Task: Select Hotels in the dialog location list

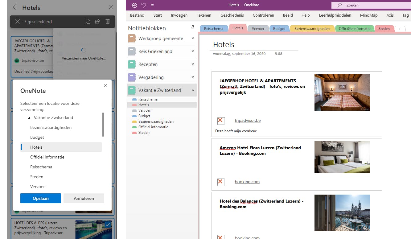Action: [x=61, y=147]
